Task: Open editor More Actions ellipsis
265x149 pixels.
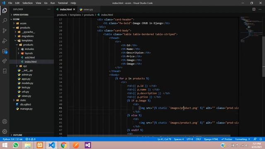Action: coord(260,9)
